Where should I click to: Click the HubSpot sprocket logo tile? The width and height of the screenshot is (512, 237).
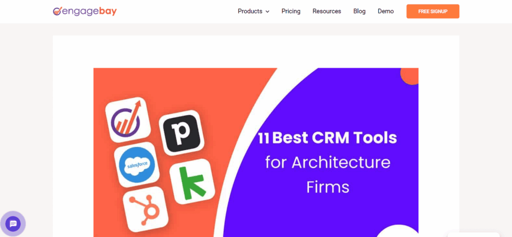pos(145,209)
